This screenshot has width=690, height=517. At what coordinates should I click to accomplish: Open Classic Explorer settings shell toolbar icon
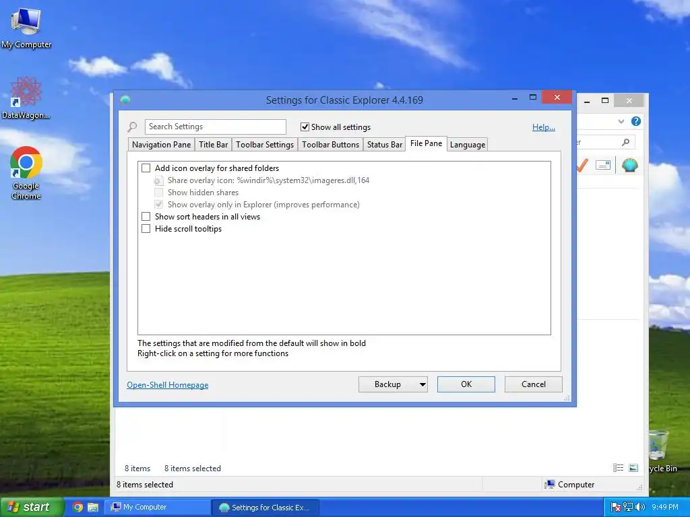tap(630, 166)
